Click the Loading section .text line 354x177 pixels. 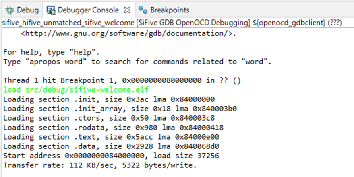tap(111, 137)
